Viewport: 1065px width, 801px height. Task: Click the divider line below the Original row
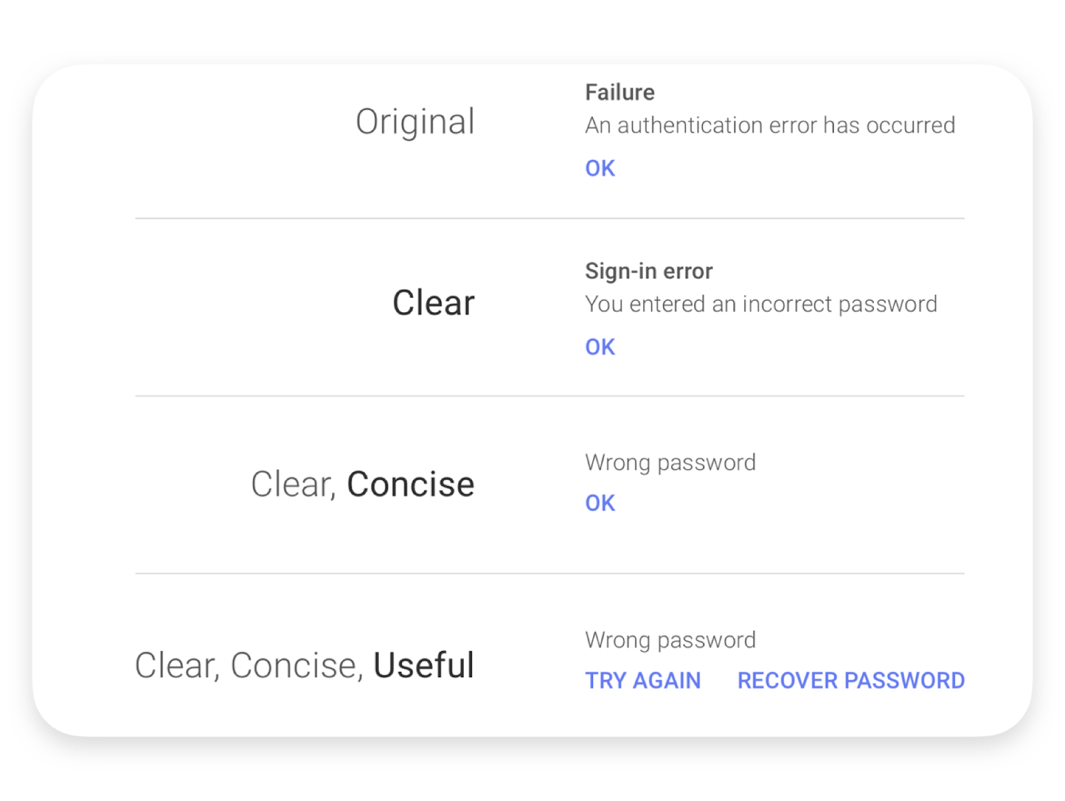point(549,218)
